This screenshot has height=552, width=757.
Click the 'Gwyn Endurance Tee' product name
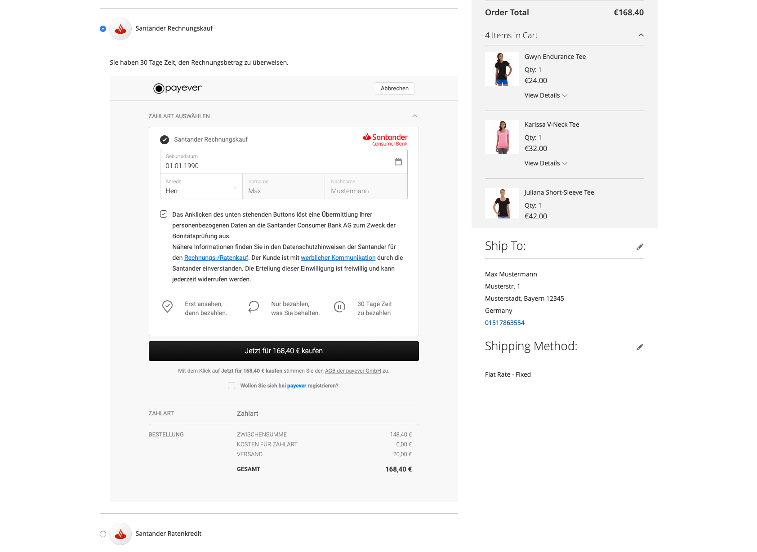pyautogui.click(x=555, y=57)
